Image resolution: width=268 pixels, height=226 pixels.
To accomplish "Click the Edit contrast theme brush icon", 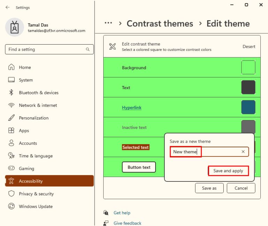I will coord(112,46).
